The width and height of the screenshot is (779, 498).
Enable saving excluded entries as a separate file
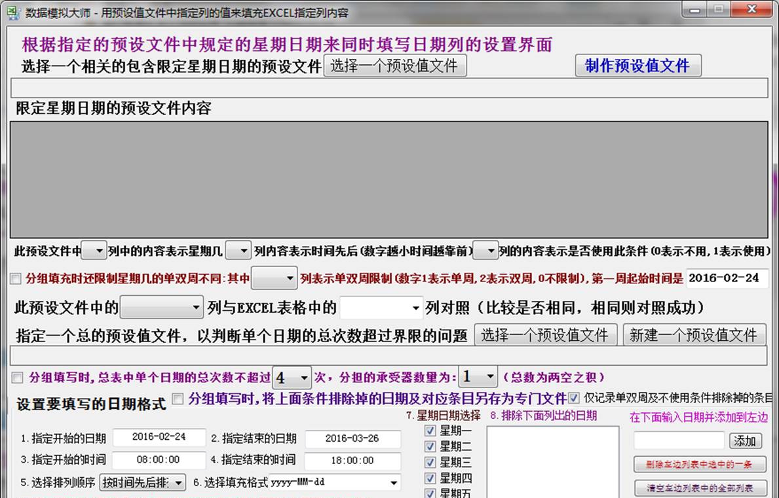[178, 399]
